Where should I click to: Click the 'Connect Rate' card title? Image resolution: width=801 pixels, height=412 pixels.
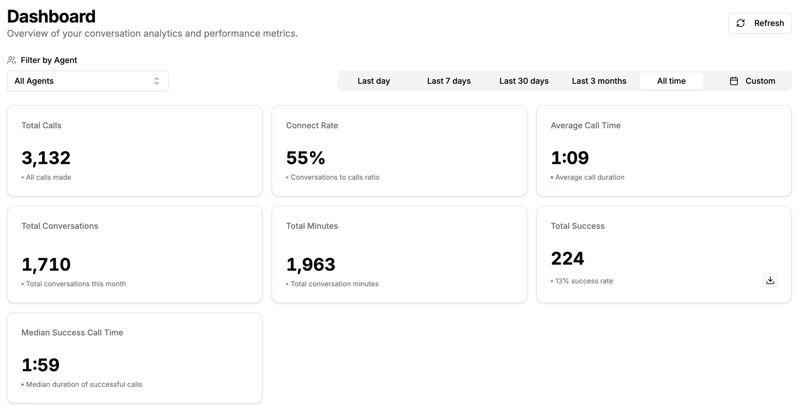(312, 125)
